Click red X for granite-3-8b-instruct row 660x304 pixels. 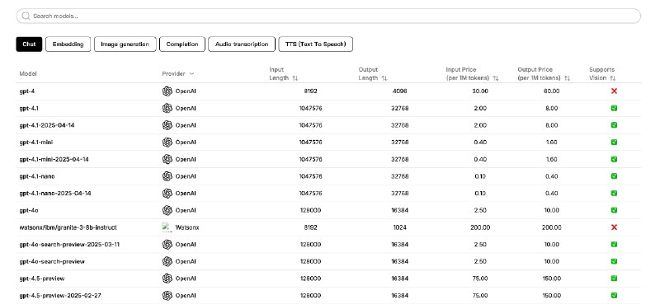click(614, 227)
